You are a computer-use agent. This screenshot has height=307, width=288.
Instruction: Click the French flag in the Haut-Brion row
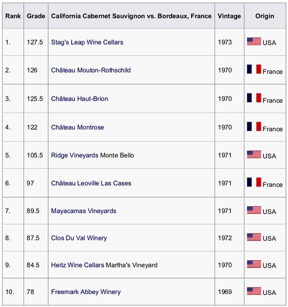tap(254, 98)
